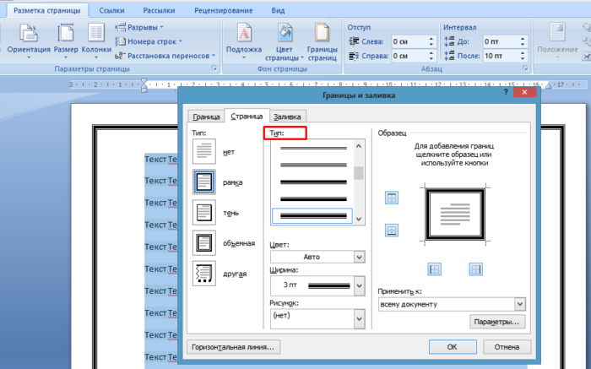The width and height of the screenshot is (591, 369).
Task: Expand the Ширина width dropdown
Action: [x=359, y=285]
